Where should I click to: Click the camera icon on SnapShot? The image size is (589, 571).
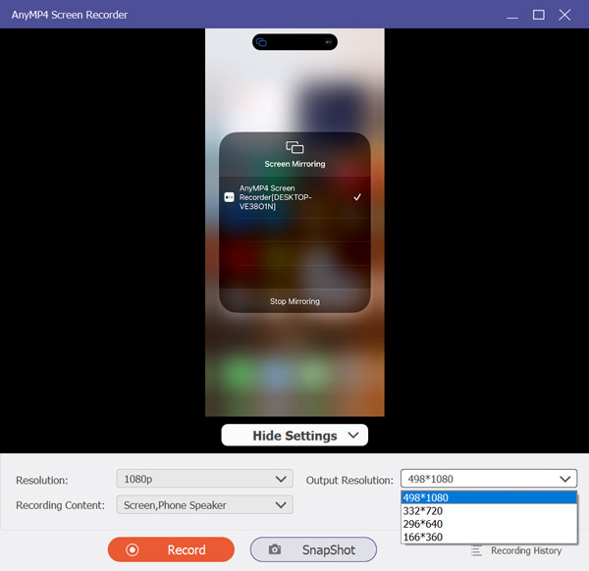pos(275,550)
